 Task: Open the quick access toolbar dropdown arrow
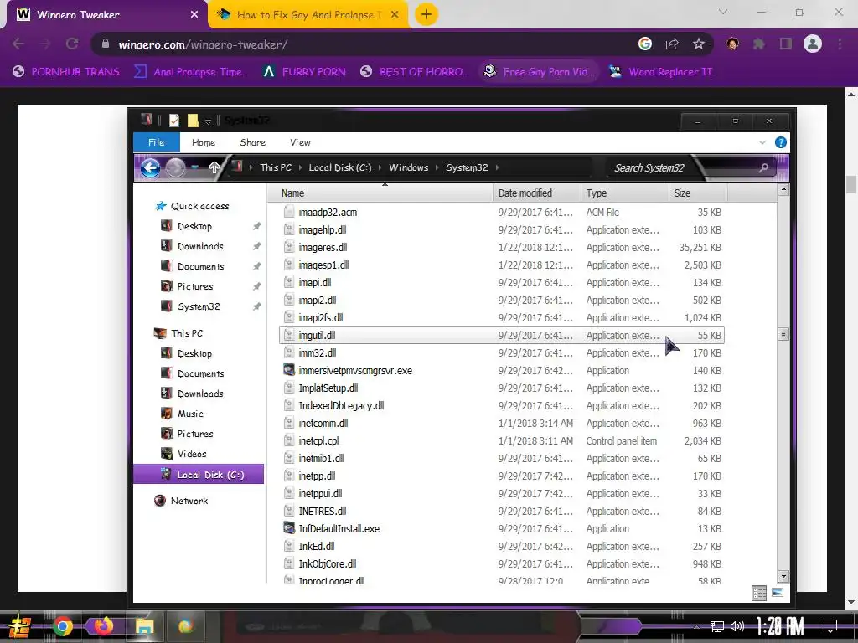pos(208,121)
